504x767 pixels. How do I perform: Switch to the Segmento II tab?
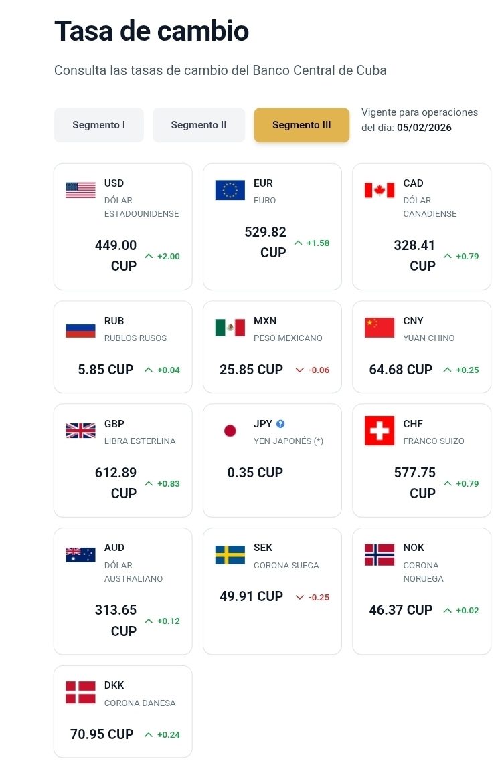(199, 125)
